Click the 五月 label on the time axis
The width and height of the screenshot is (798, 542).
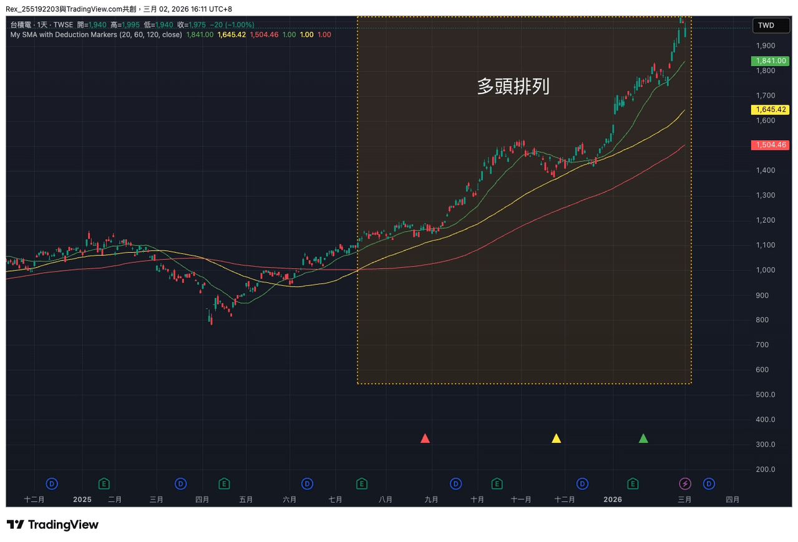(x=246, y=500)
